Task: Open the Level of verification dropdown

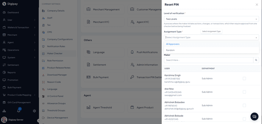Action: [x=211, y=19]
